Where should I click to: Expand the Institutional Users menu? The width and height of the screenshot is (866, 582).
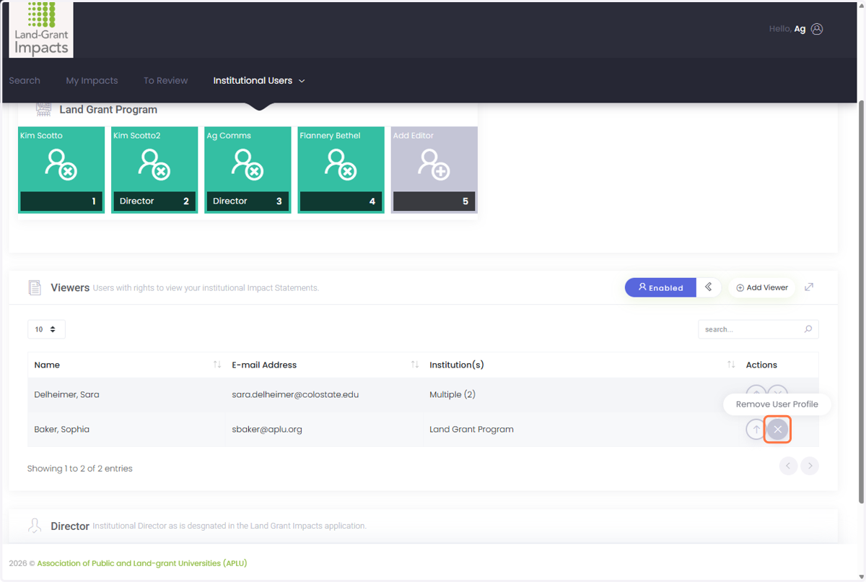[x=259, y=81]
